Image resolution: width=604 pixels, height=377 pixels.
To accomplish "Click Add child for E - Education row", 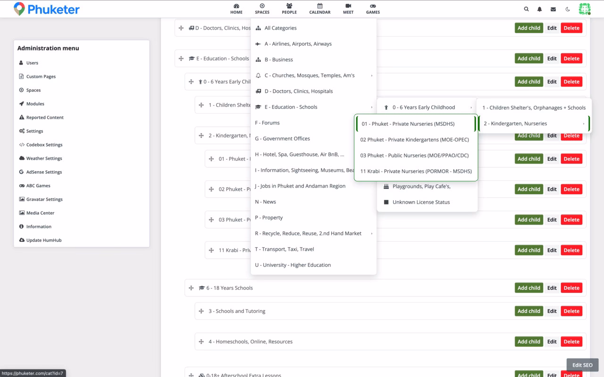I will (528, 58).
